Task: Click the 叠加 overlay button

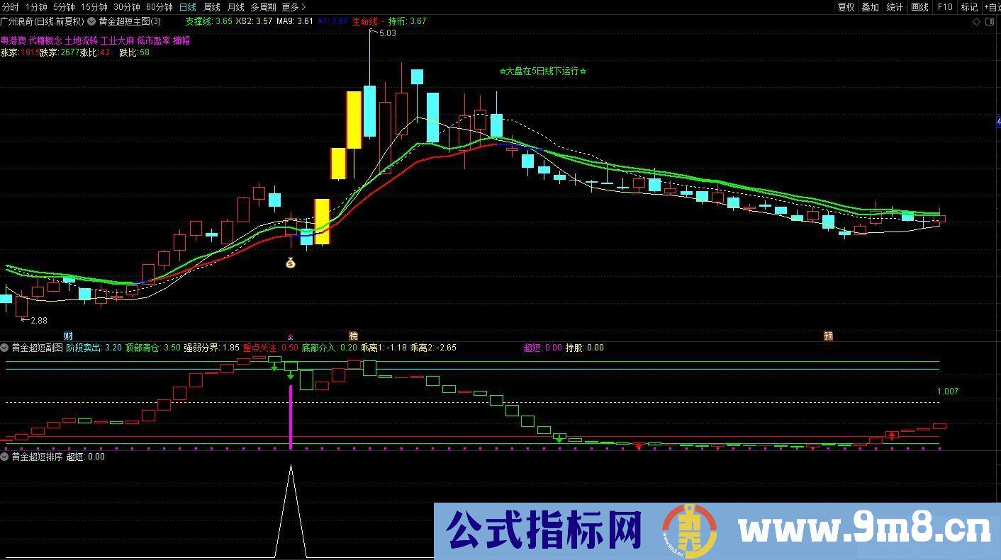Action: pyautogui.click(x=870, y=7)
